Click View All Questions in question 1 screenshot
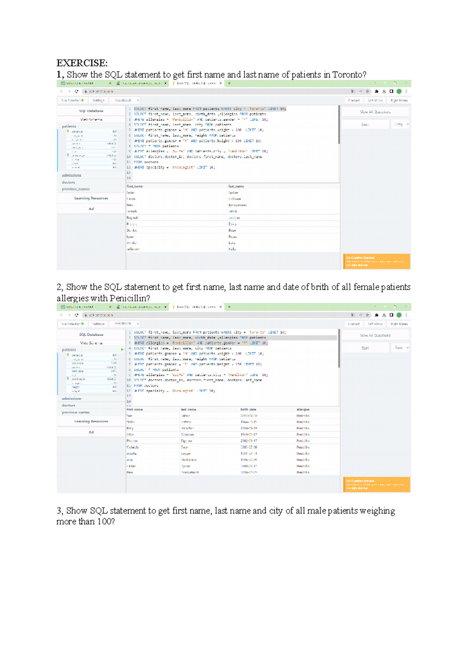 click(x=375, y=112)
